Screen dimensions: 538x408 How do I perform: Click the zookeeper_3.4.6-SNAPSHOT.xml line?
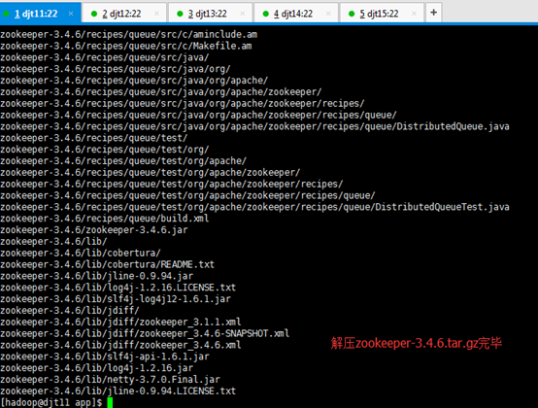tap(145, 333)
